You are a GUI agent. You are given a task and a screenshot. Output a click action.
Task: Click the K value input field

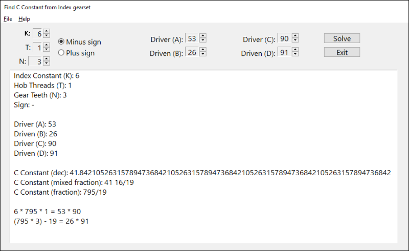coord(38,33)
